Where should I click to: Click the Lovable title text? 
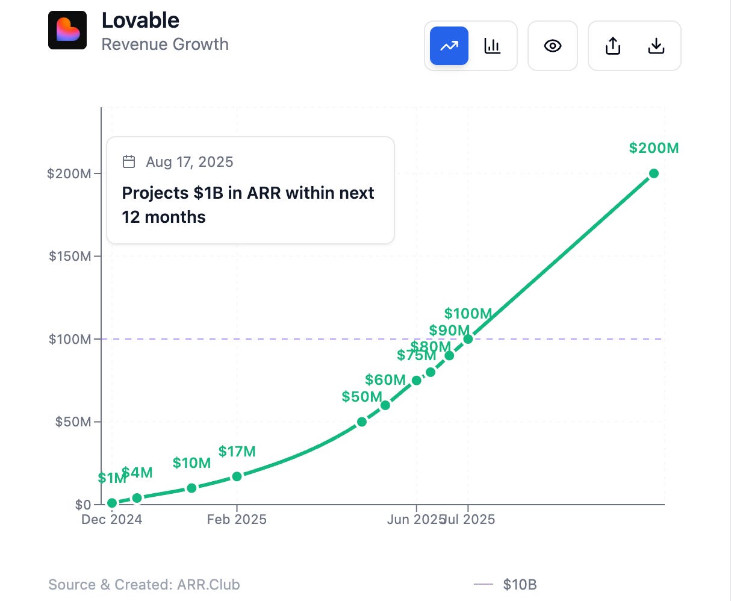click(x=140, y=20)
